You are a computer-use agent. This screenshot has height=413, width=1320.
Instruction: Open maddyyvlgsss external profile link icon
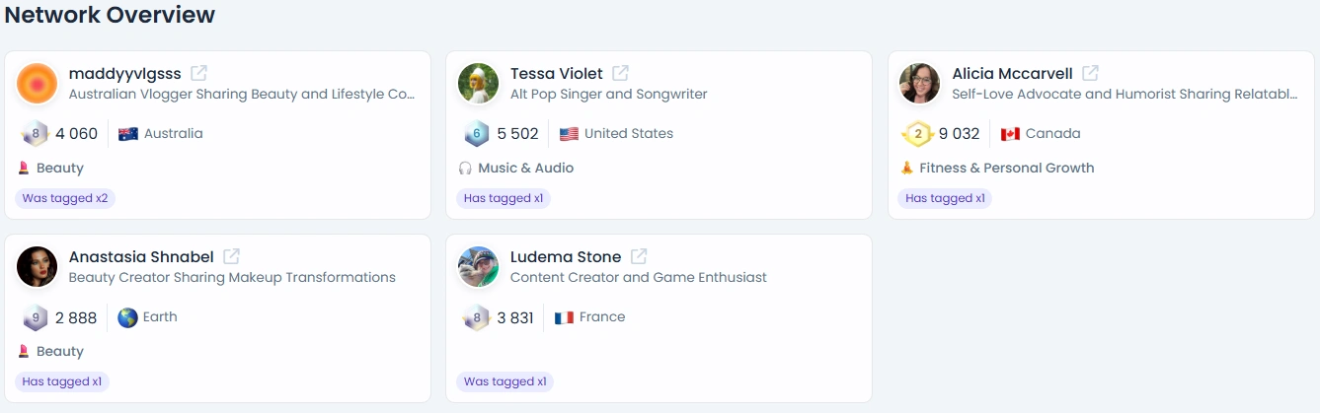click(198, 73)
